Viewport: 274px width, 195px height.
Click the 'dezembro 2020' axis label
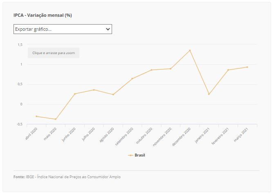182,137
